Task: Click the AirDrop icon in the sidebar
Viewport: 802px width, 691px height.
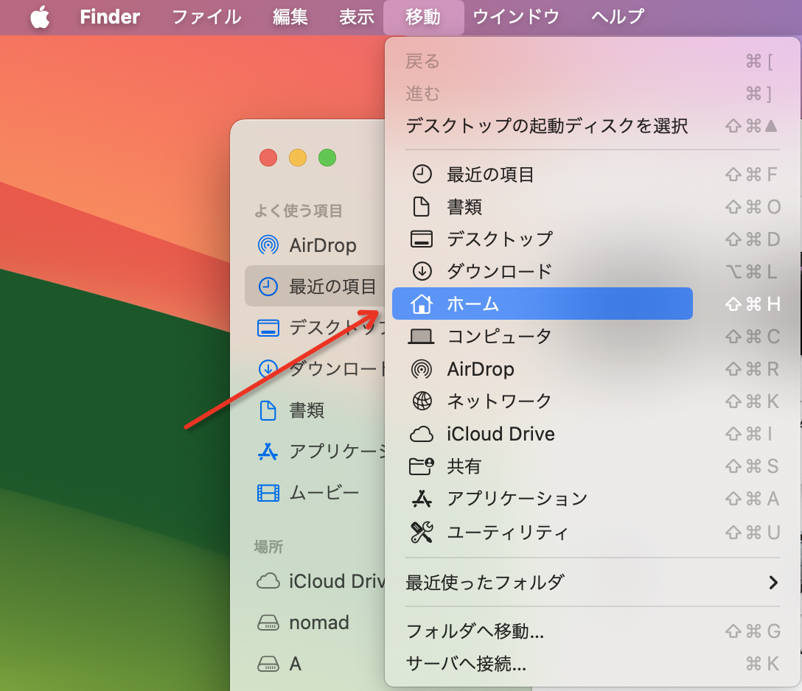Action: (x=268, y=245)
